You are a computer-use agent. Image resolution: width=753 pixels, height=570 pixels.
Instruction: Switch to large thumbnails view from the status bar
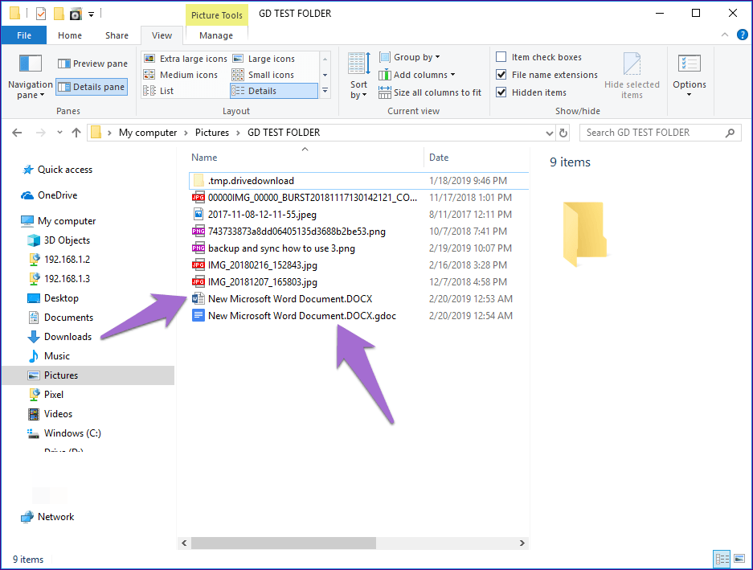[x=739, y=559]
